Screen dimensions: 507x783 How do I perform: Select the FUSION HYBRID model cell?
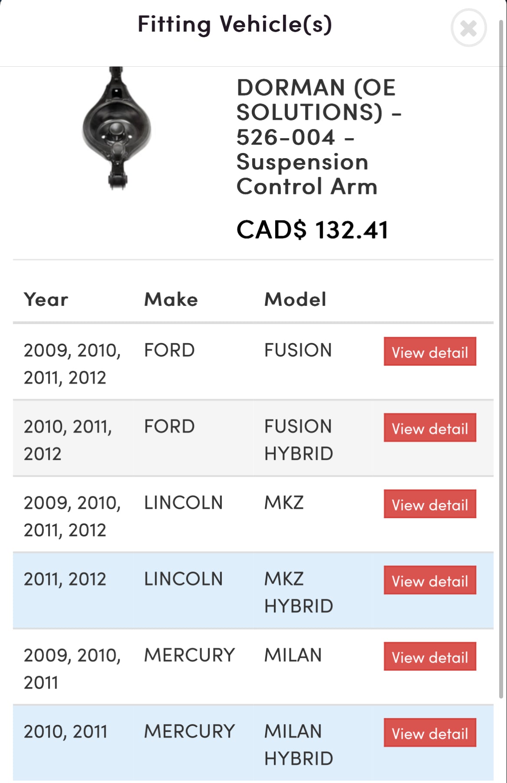[x=299, y=440]
